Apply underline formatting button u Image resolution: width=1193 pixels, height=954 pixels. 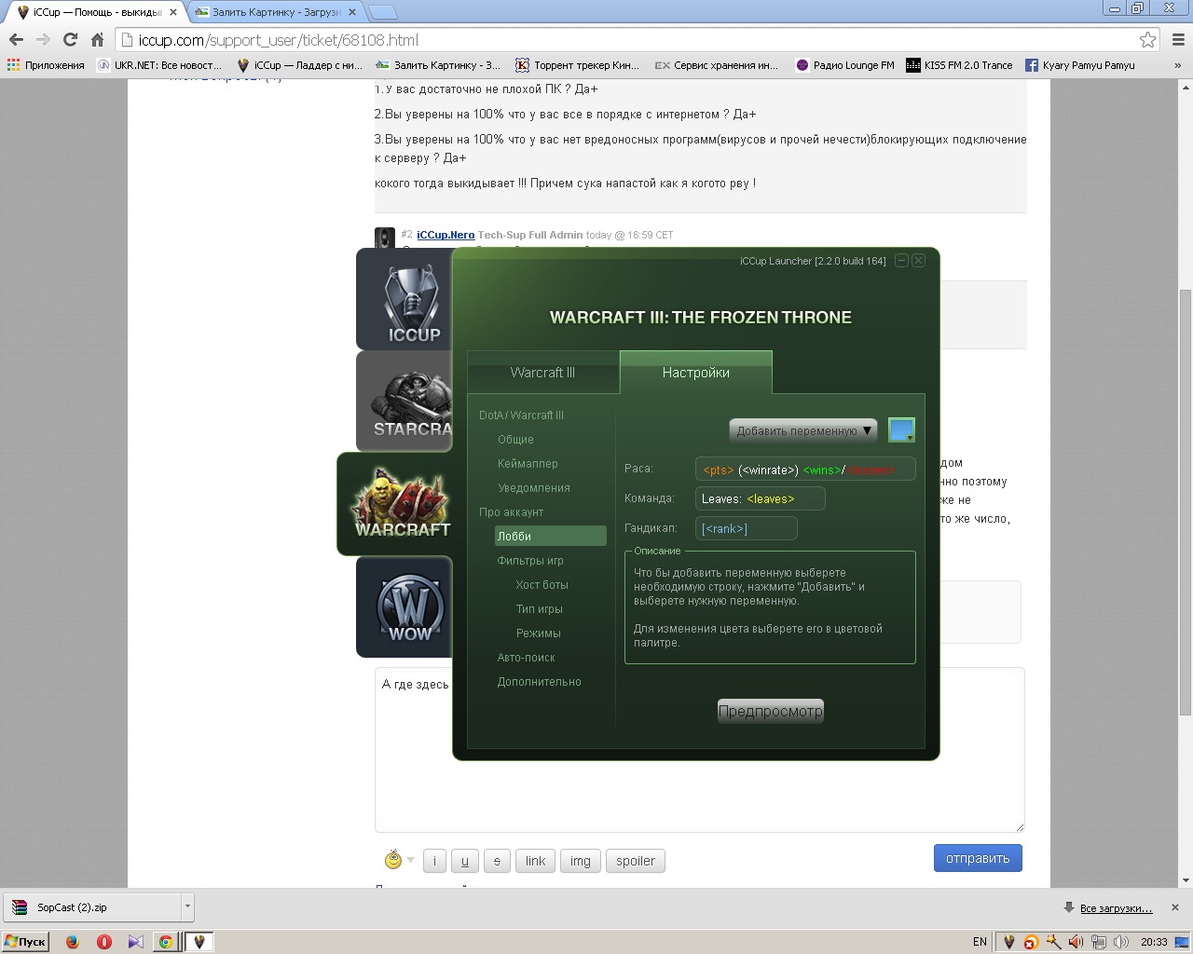465,861
